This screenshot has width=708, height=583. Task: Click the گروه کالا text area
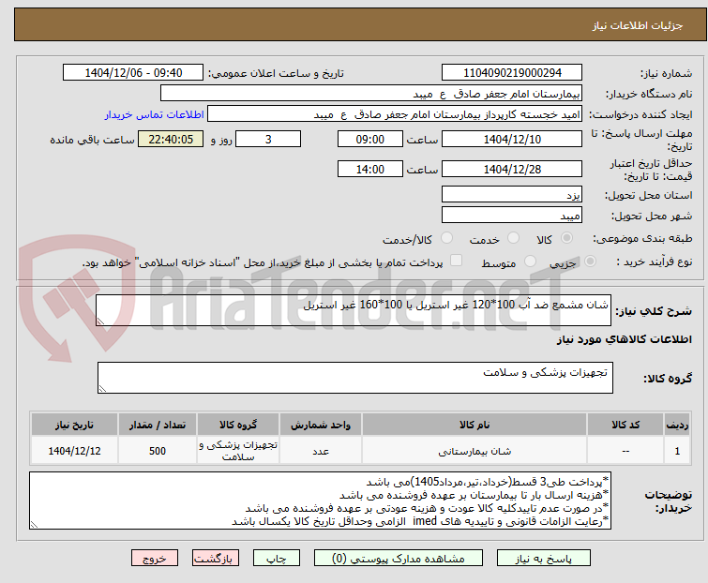[355, 378]
